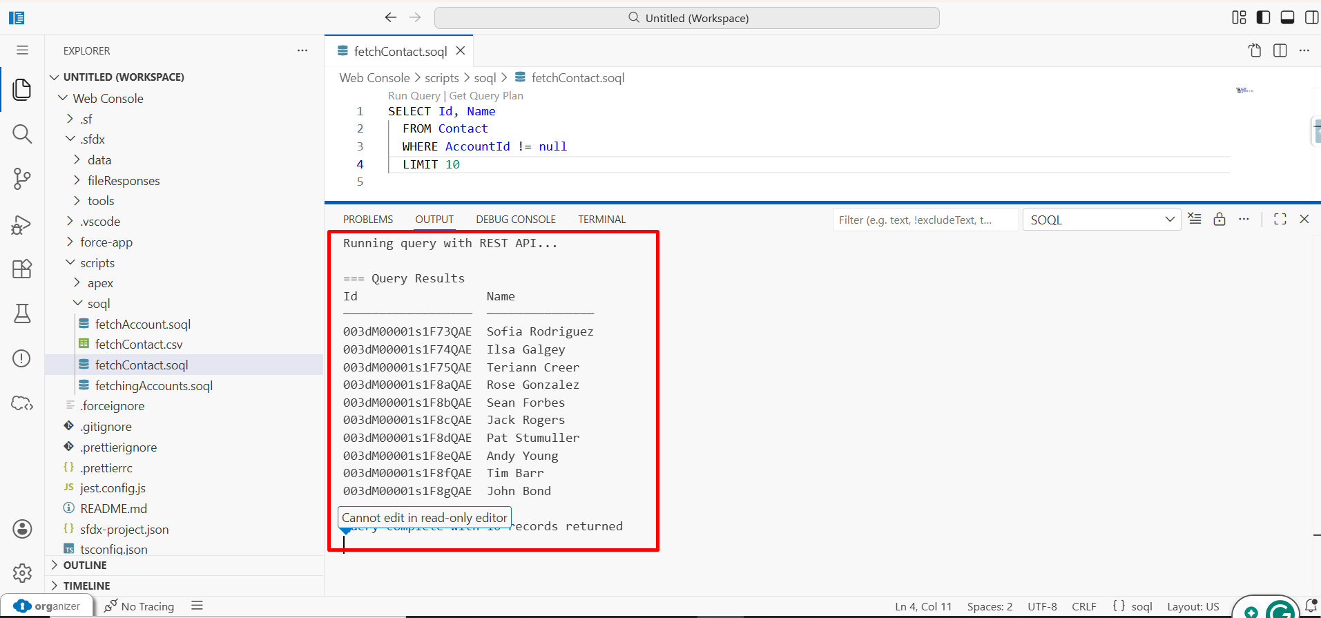Switch to the Problems tab

(368, 219)
